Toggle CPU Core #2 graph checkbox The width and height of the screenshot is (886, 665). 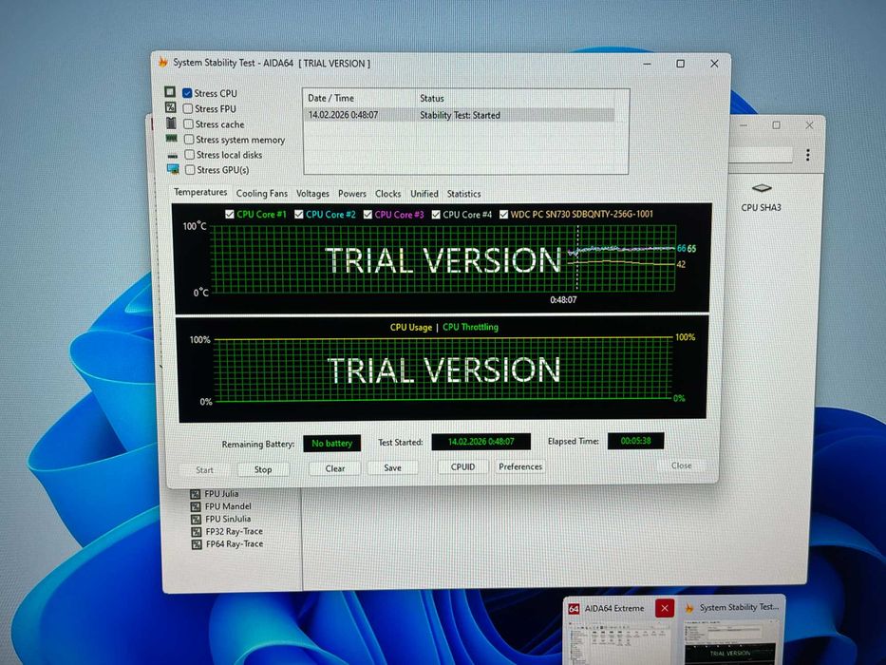click(x=299, y=215)
